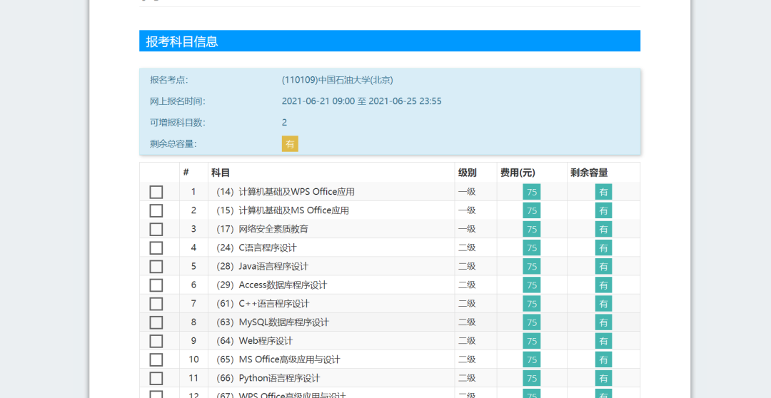The width and height of the screenshot is (771, 398).
Task: Tick the MS Office高级应用与设计 checkbox
Action: pyautogui.click(x=156, y=360)
